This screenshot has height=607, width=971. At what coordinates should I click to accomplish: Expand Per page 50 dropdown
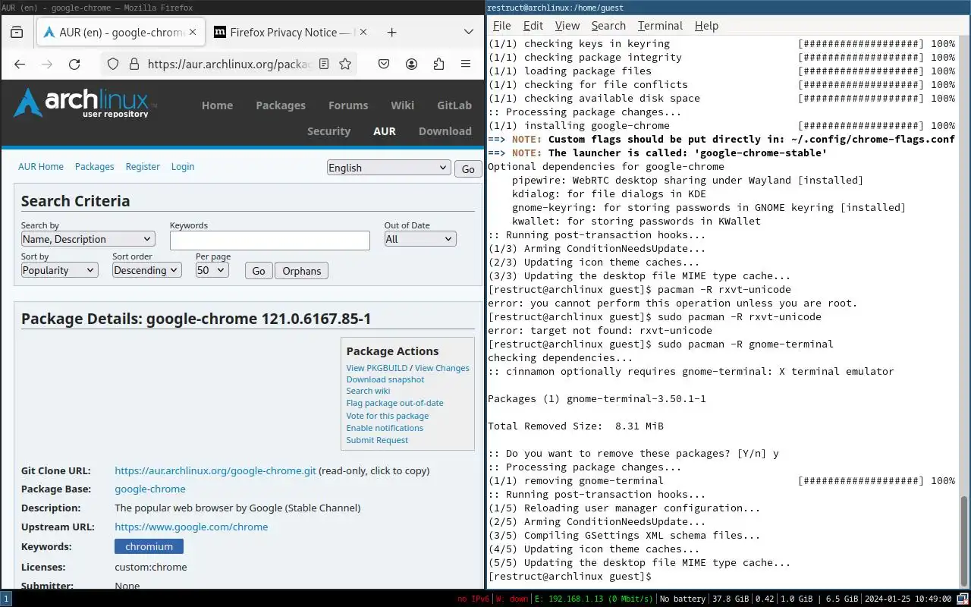(212, 270)
